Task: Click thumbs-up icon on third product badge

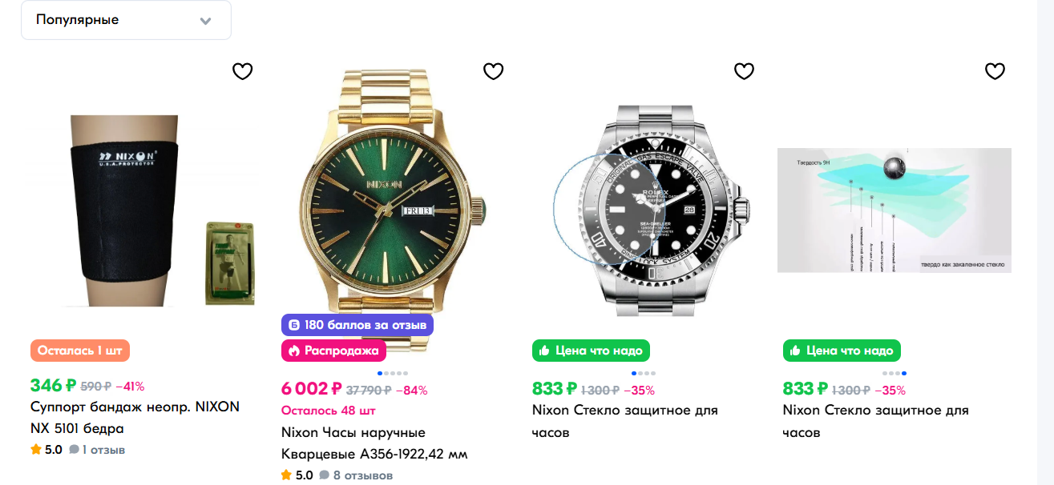Action: pos(545,351)
